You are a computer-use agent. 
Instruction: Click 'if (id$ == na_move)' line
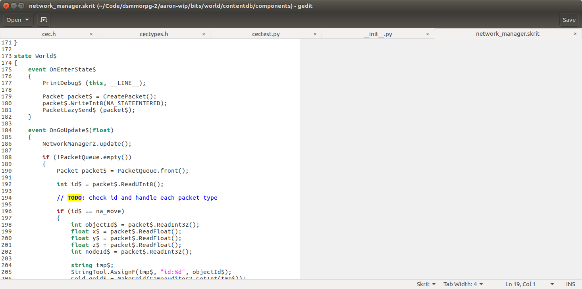(91, 211)
